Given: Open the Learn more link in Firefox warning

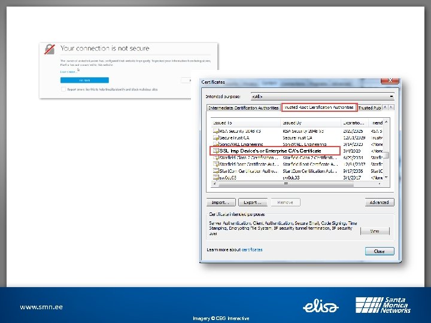Looking at the screenshot, I should pos(68,72).
